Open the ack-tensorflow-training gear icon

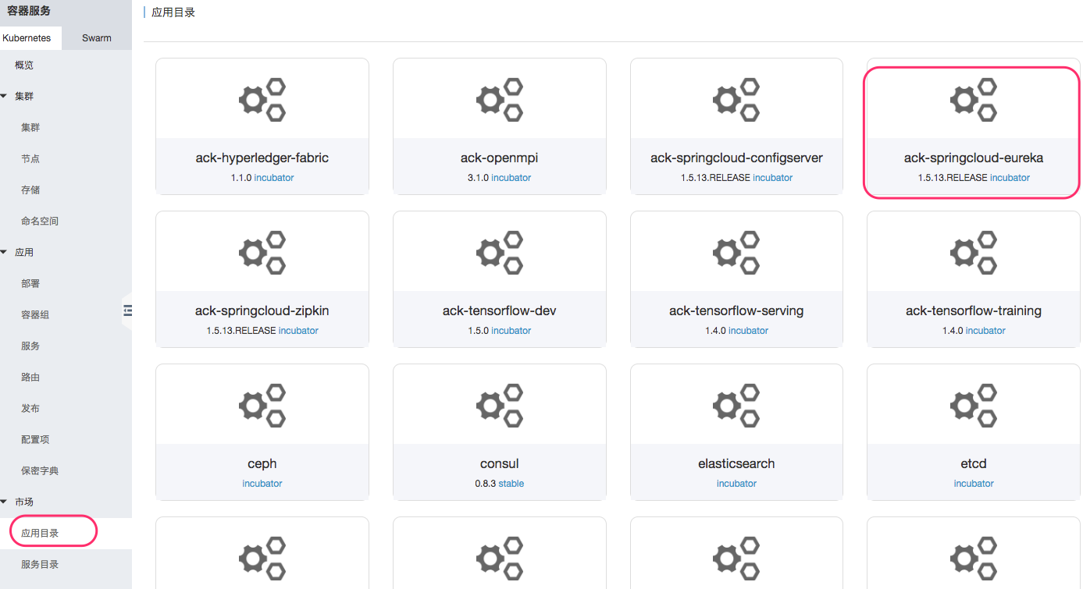click(974, 252)
